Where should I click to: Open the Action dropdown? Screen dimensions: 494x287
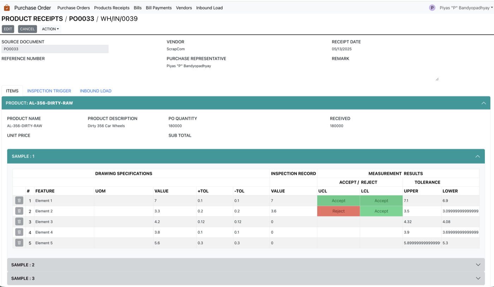pyautogui.click(x=50, y=29)
